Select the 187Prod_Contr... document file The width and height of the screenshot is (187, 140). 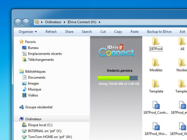156,108
